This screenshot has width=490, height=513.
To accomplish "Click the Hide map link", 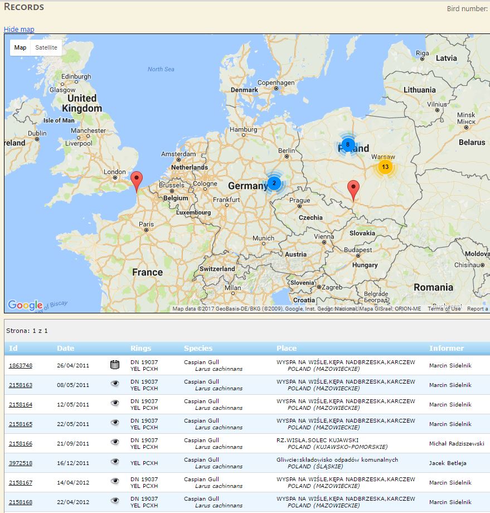I will (19, 30).
